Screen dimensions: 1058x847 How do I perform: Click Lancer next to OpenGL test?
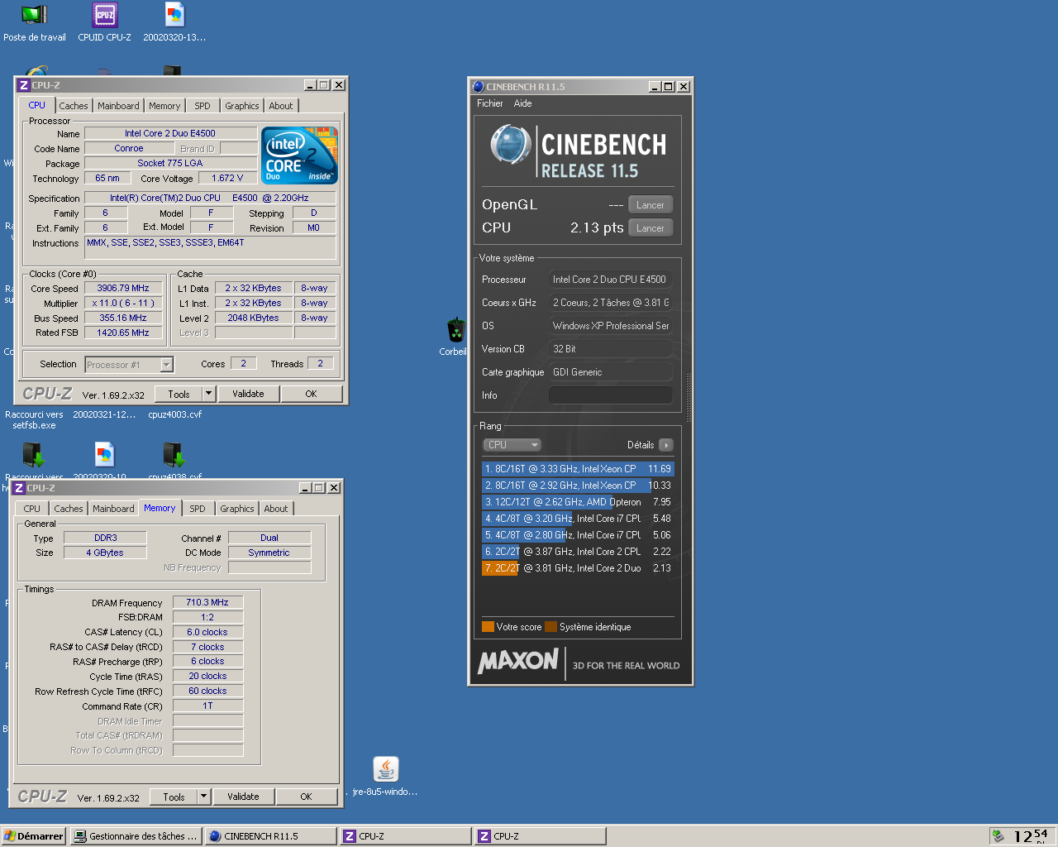point(651,205)
